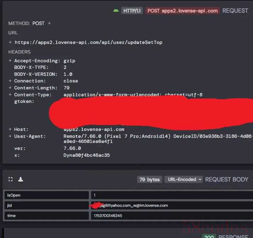Expand the Content-Type header info
Image resolution: width=253 pixels, height=238 pixels.
click(x=10, y=94)
